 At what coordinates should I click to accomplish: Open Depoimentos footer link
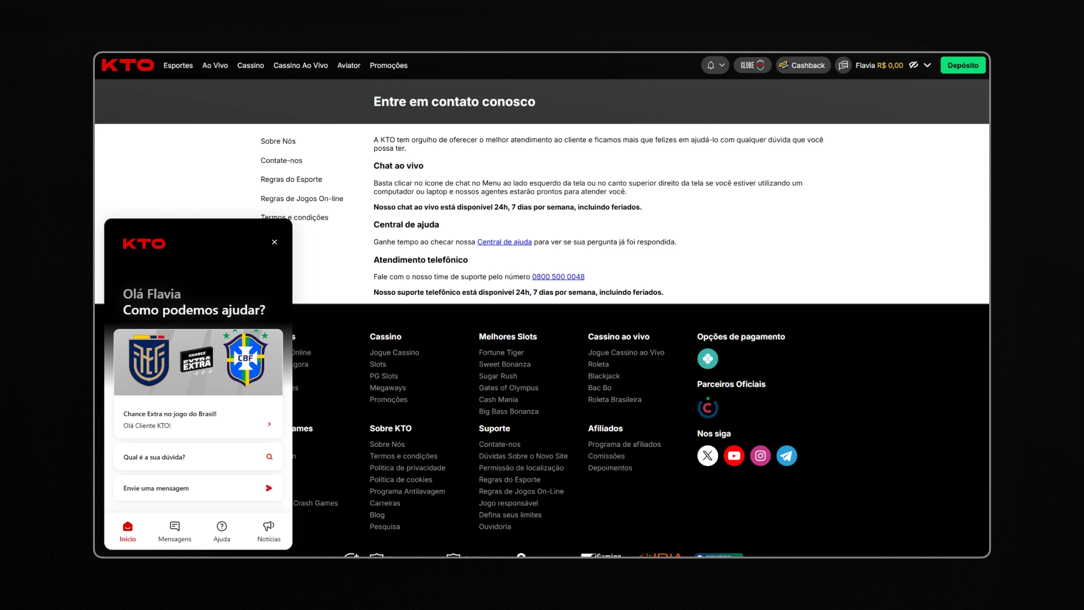[x=610, y=468]
